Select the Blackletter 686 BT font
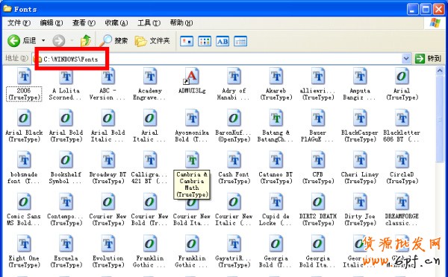This screenshot has height=277, width=448. 402,127
